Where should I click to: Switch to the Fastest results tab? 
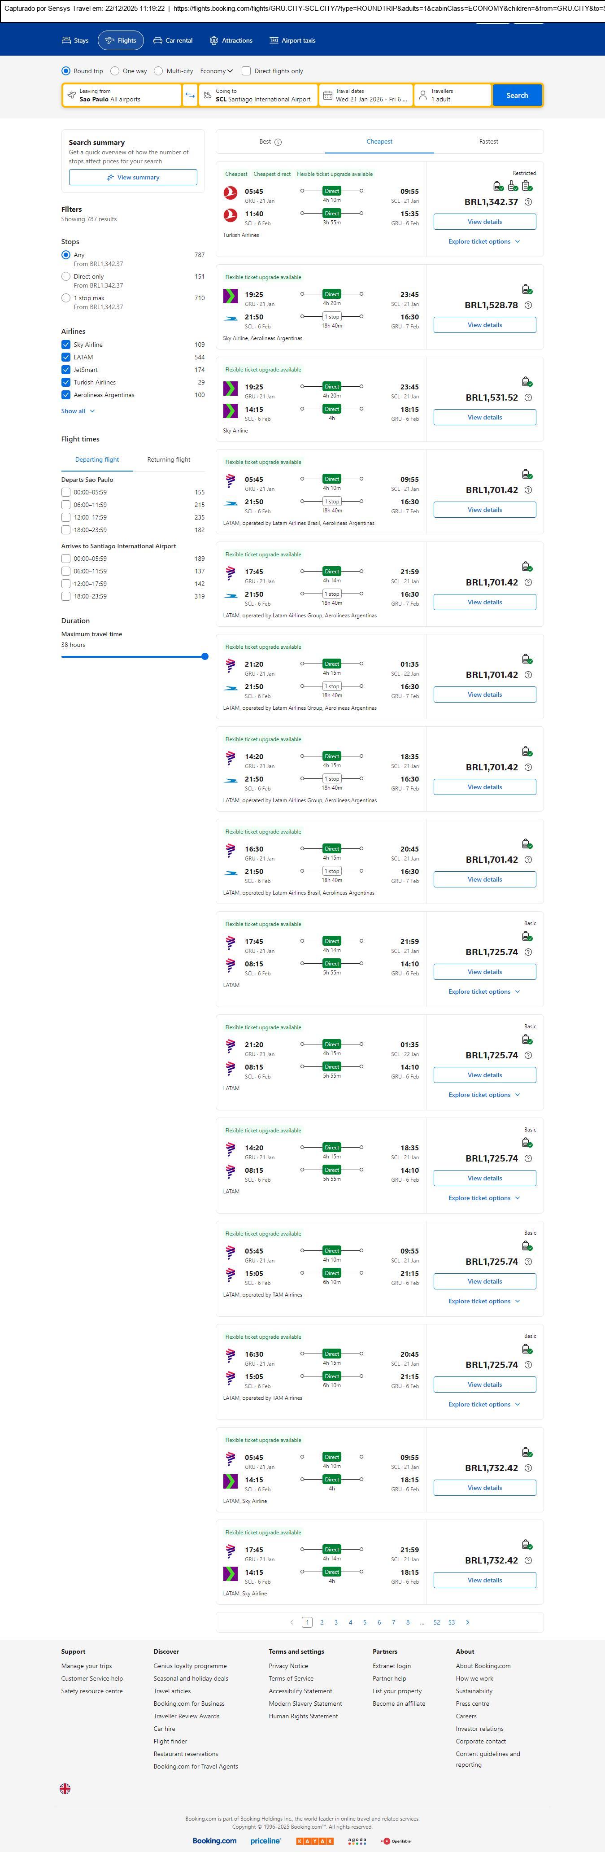tap(488, 142)
